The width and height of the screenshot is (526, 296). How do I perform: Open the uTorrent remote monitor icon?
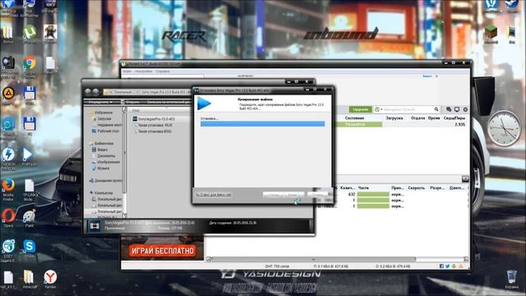[x=457, y=109]
